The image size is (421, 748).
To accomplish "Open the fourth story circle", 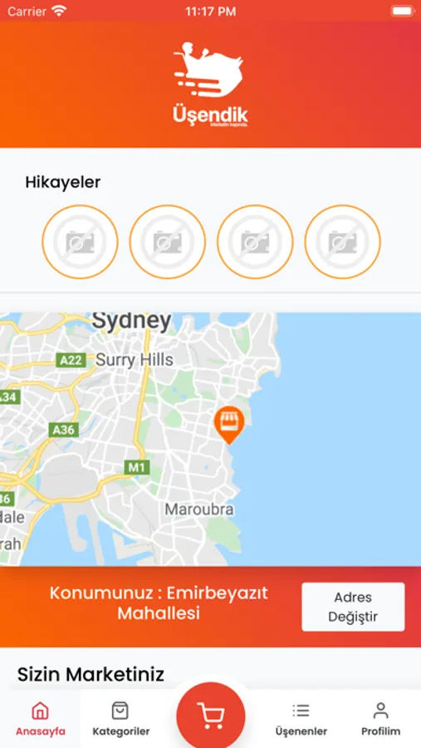I will click(x=343, y=242).
